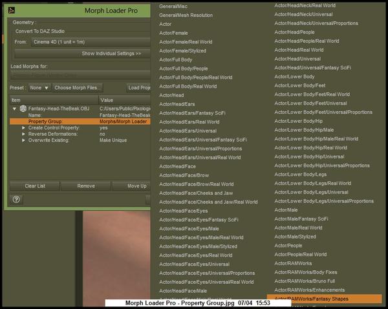Choose General/Mesh Resolution entry
This screenshot has height=309, width=388.
tap(186, 15)
